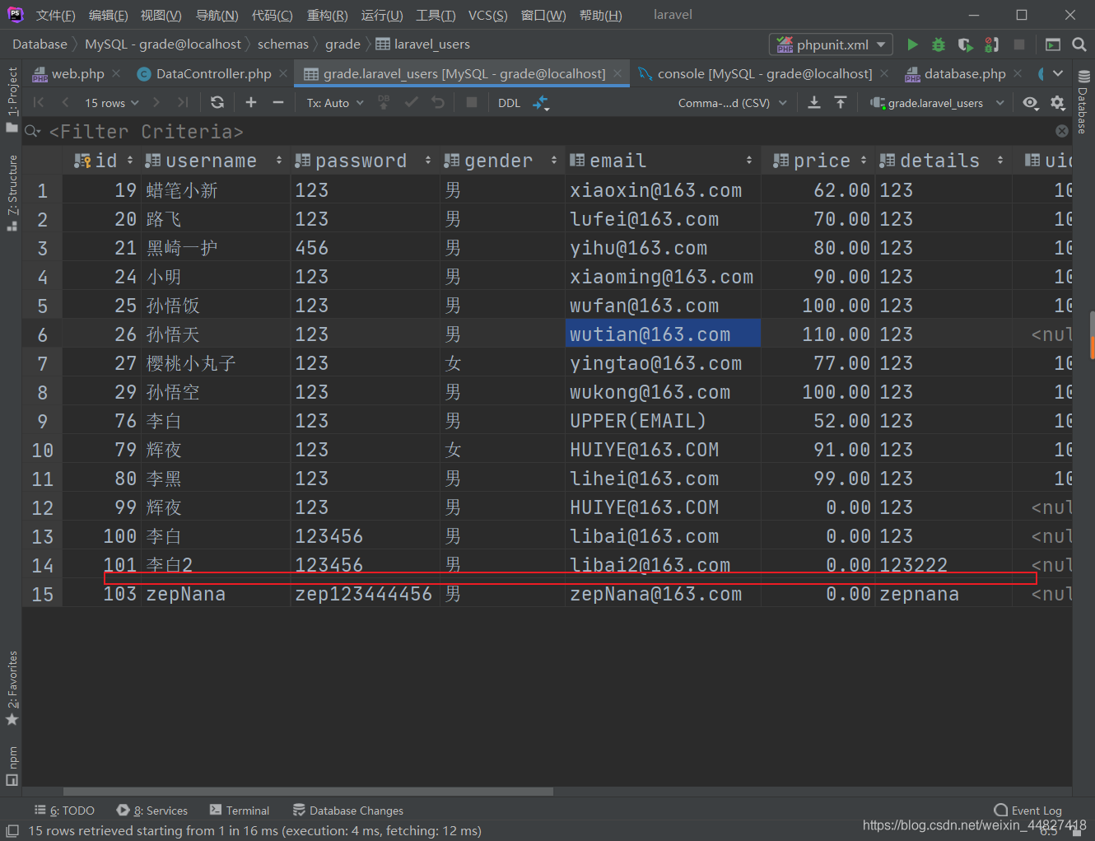Open Search Everywhere magnifier
The height and width of the screenshot is (841, 1095).
pyautogui.click(x=1079, y=44)
